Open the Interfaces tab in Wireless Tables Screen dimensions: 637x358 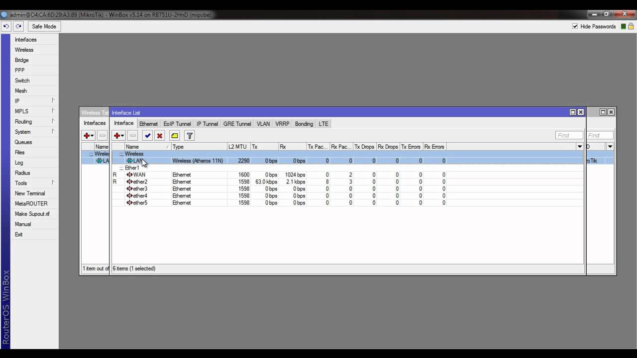[x=95, y=123]
